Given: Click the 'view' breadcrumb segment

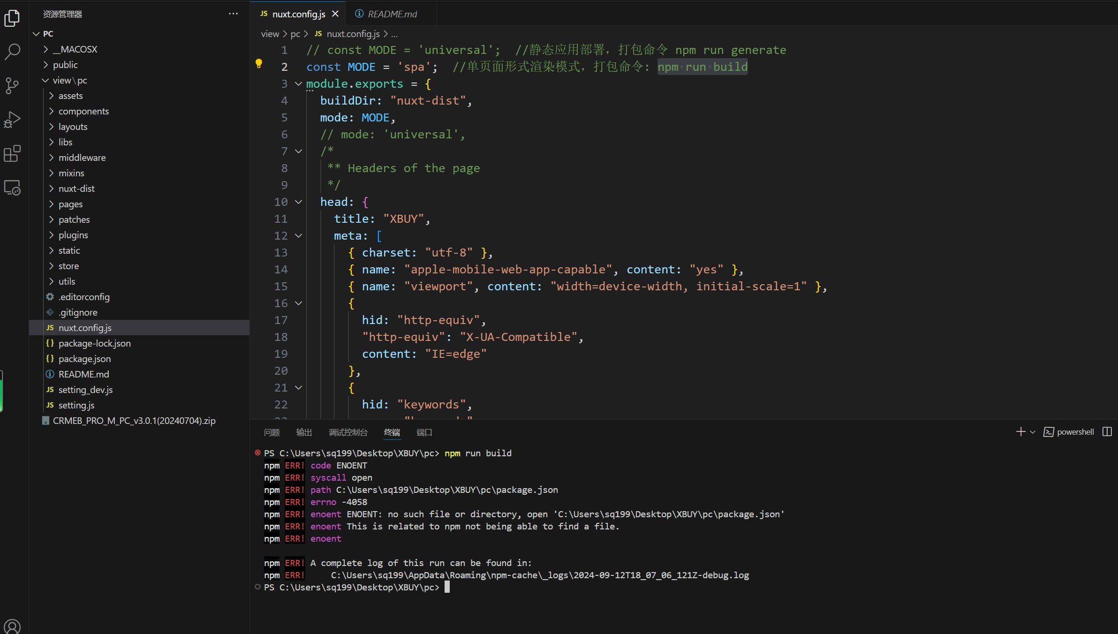Looking at the screenshot, I should [270, 34].
